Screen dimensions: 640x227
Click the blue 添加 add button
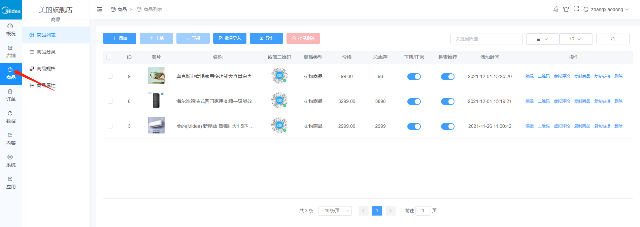(x=120, y=38)
